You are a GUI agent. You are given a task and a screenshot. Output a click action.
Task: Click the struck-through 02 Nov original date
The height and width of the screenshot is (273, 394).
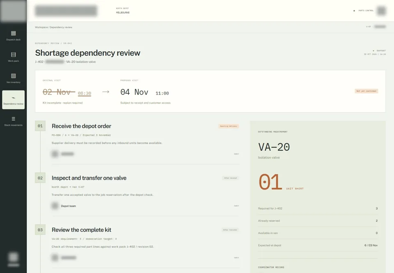[x=59, y=92]
